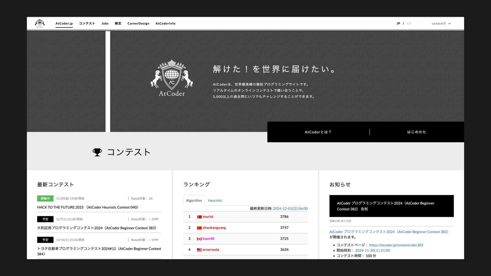Click tourist's country flag icon
The image size is (491, 276).
(x=199, y=217)
